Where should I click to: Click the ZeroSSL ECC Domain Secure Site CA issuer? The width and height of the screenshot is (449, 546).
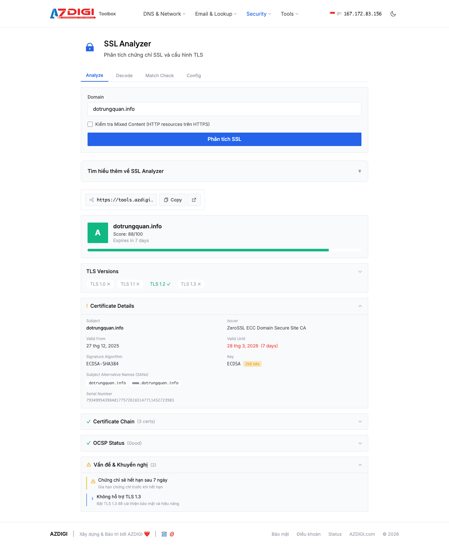tap(267, 328)
